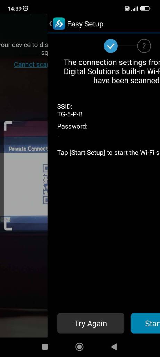Tap the battery indicator in status bar
Viewport: 160px width, 357px height.
pos(145,9)
